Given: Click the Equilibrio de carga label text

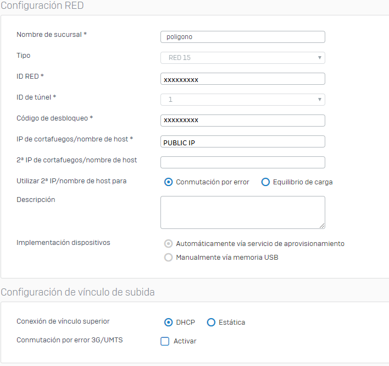Looking at the screenshot, I should coord(303,182).
